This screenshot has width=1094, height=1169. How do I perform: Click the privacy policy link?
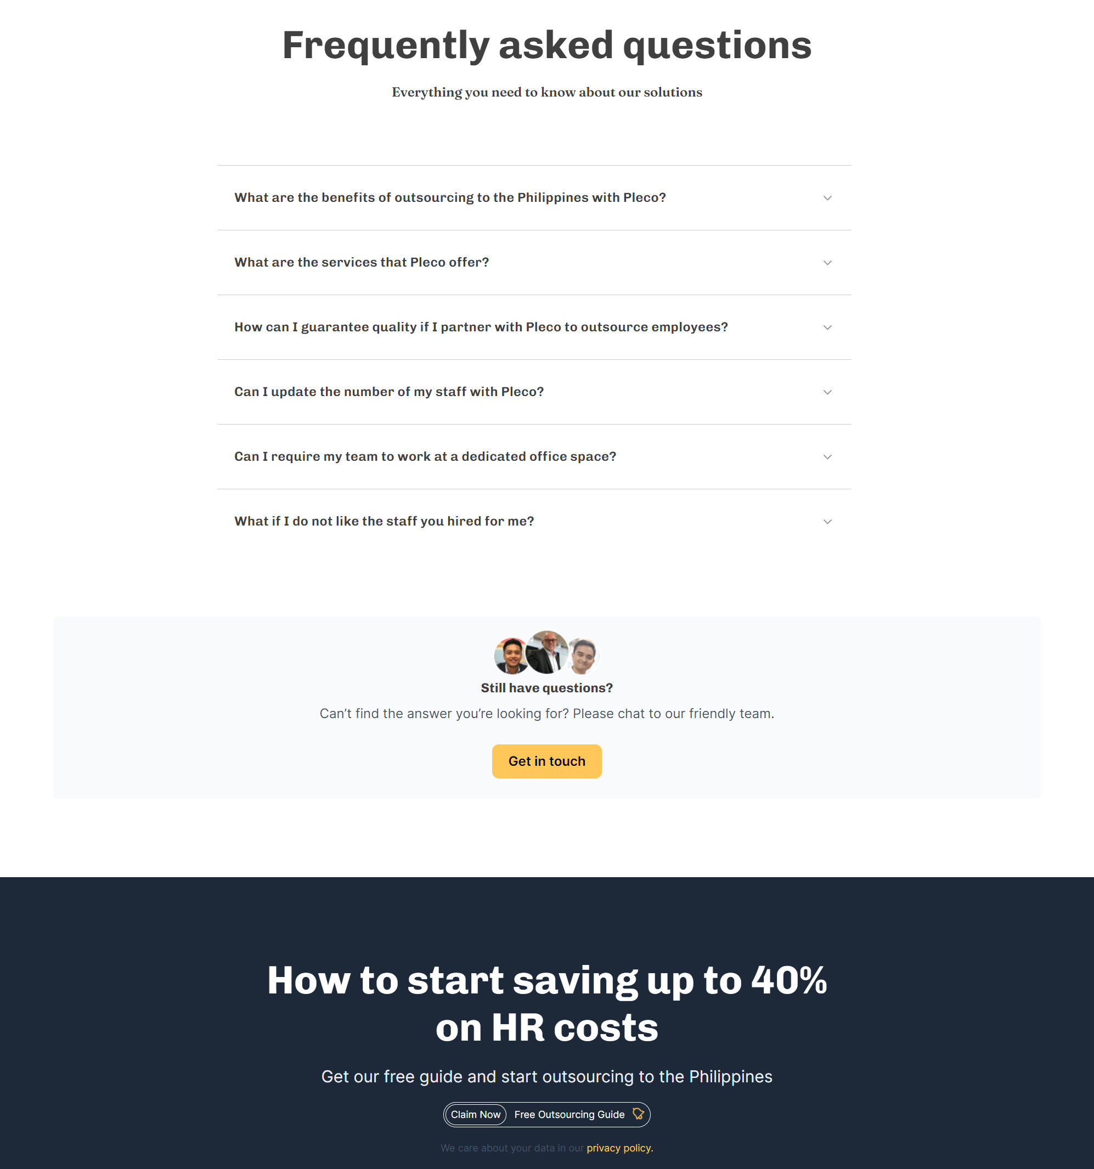[618, 1148]
